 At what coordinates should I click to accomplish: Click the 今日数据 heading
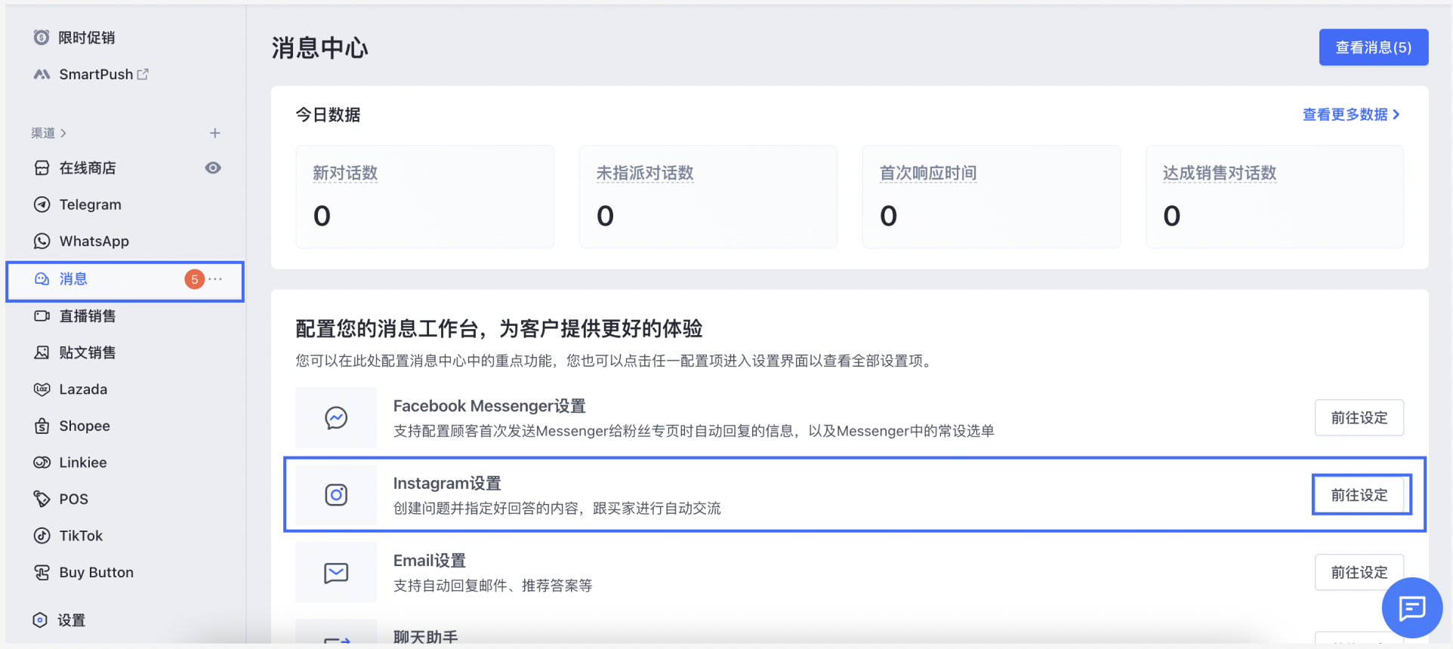pyautogui.click(x=328, y=115)
